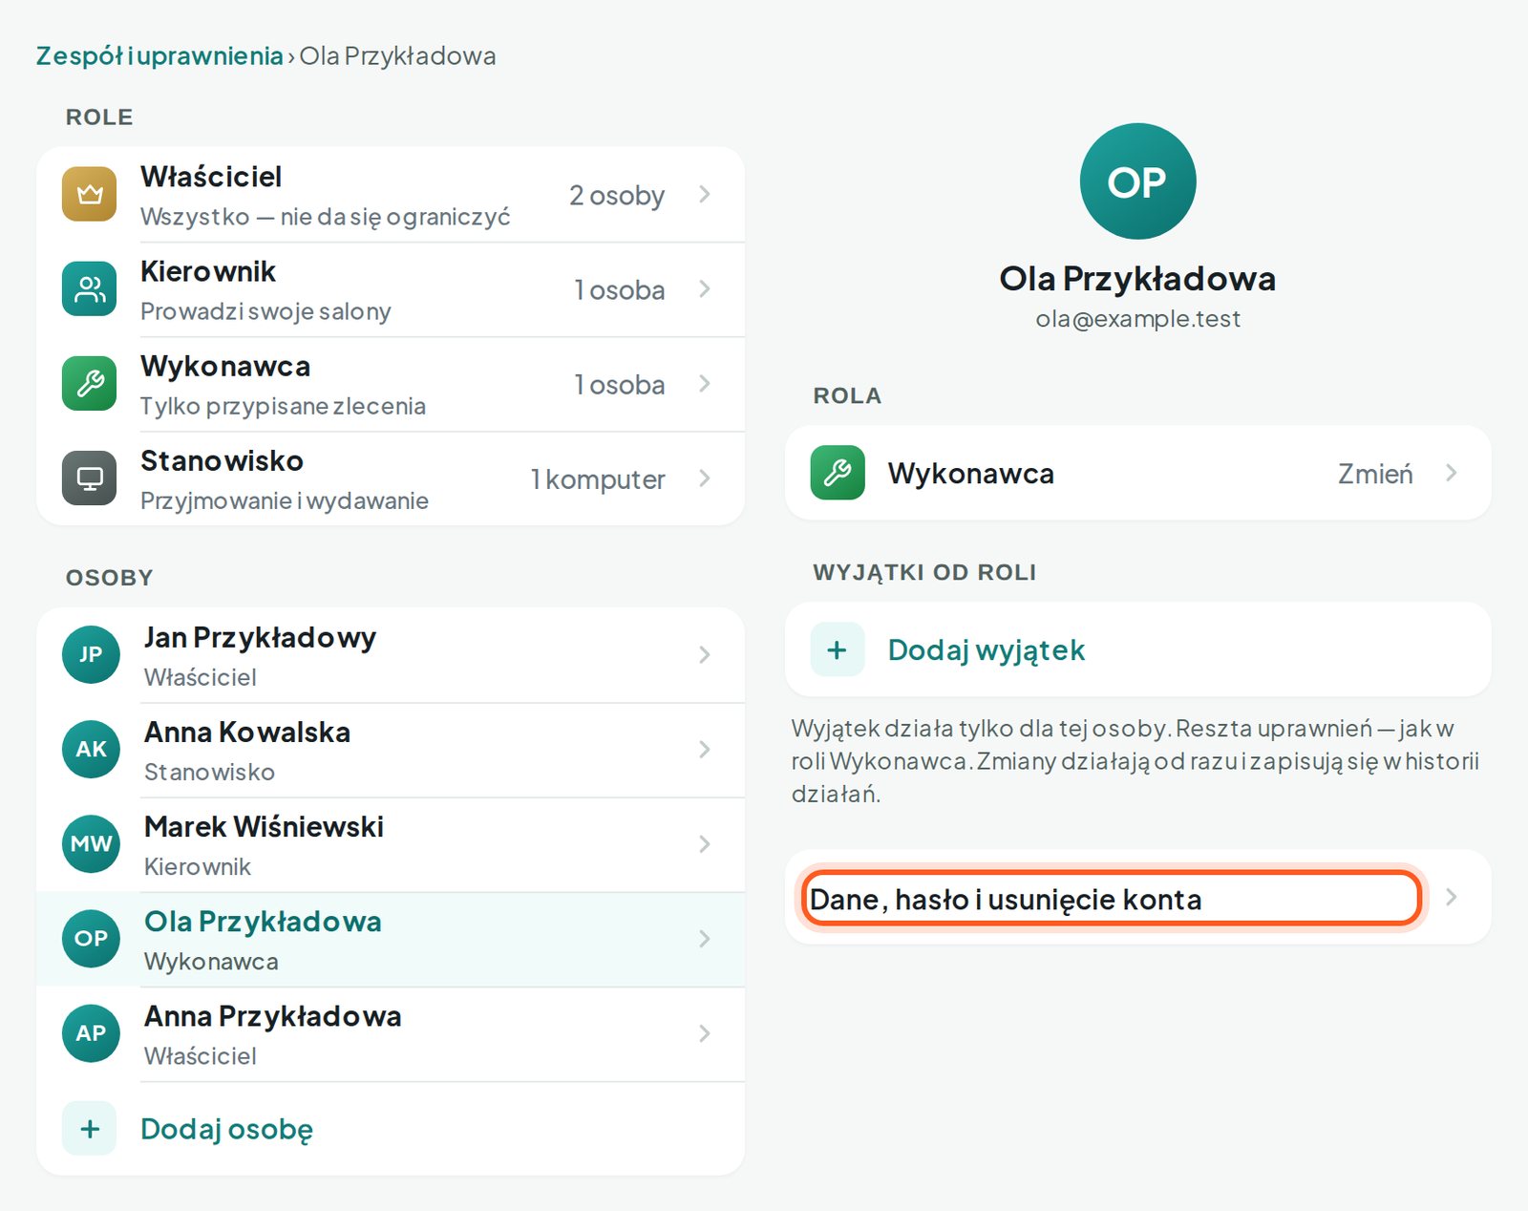1528x1211 pixels.
Task: Click the green wrench icon in roles list
Action: [x=89, y=383]
